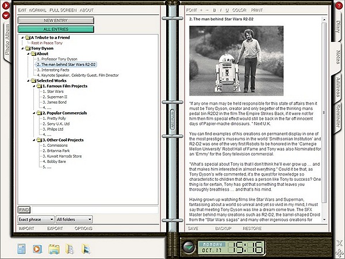The image size is (345, 259).
Task: Click the search text field next to FIND
Action: pyautogui.click(x=95, y=210)
